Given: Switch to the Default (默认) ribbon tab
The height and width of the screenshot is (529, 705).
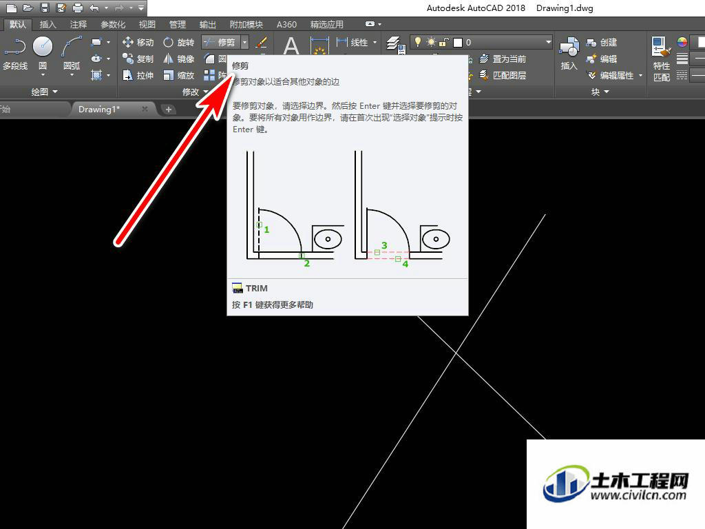Looking at the screenshot, I should click(17, 24).
